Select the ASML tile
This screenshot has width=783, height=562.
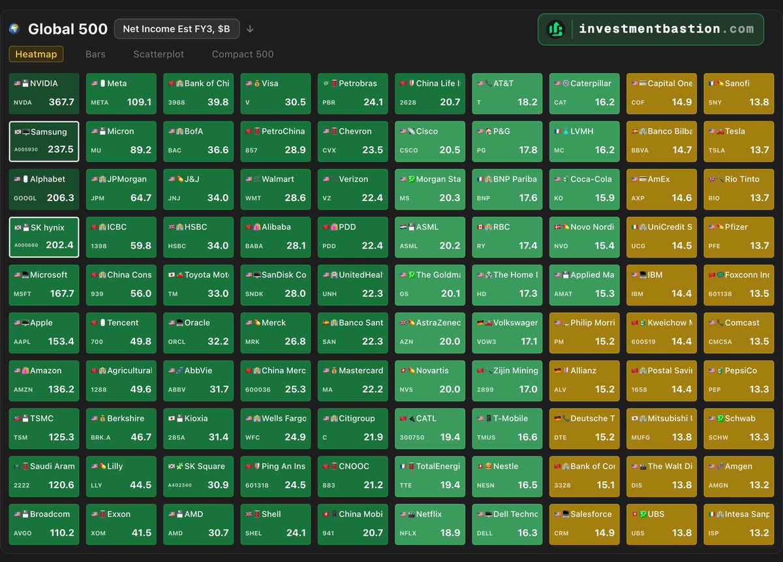click(430, 237)
